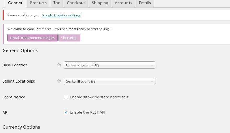230x133 pixels.
Task: Select the Emails tab
Action: coord(145,3)
